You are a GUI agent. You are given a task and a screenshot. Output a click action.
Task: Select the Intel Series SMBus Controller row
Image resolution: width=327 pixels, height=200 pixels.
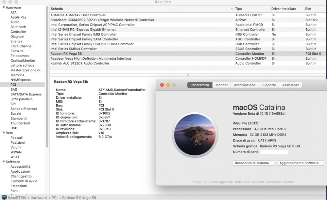tap(188, 49)
